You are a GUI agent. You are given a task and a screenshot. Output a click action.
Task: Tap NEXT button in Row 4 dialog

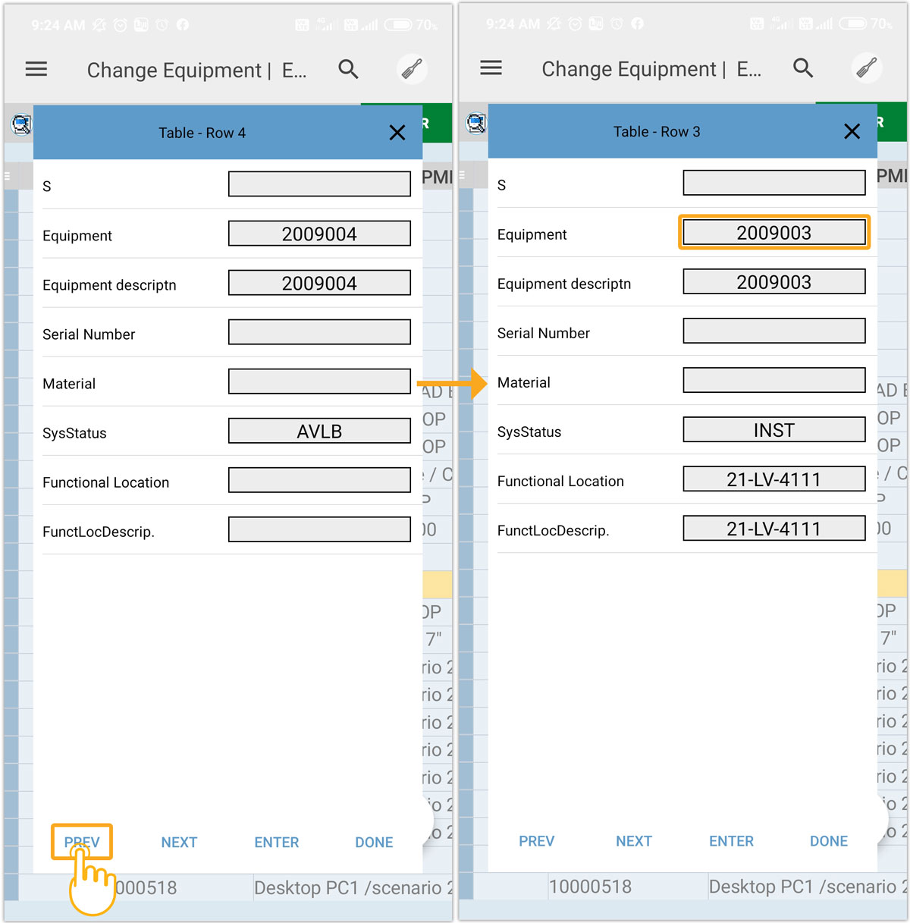(x=179, y=842)
